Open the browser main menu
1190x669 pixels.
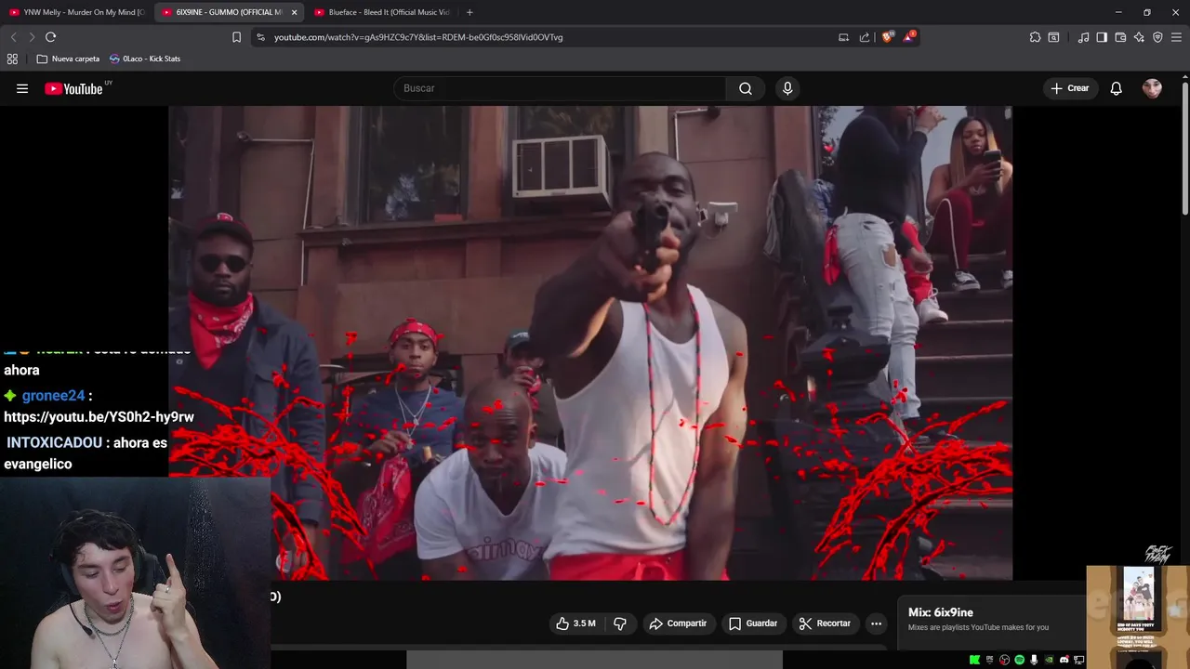point(1176,37)
